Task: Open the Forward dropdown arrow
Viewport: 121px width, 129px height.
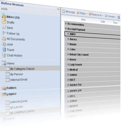Action: pyautogui.click(x=116, y=17)
